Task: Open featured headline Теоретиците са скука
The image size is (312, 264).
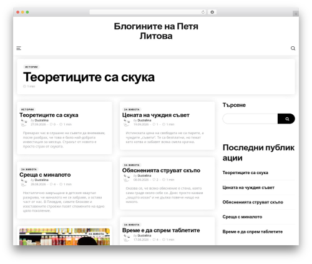Action: click(89, 77)
